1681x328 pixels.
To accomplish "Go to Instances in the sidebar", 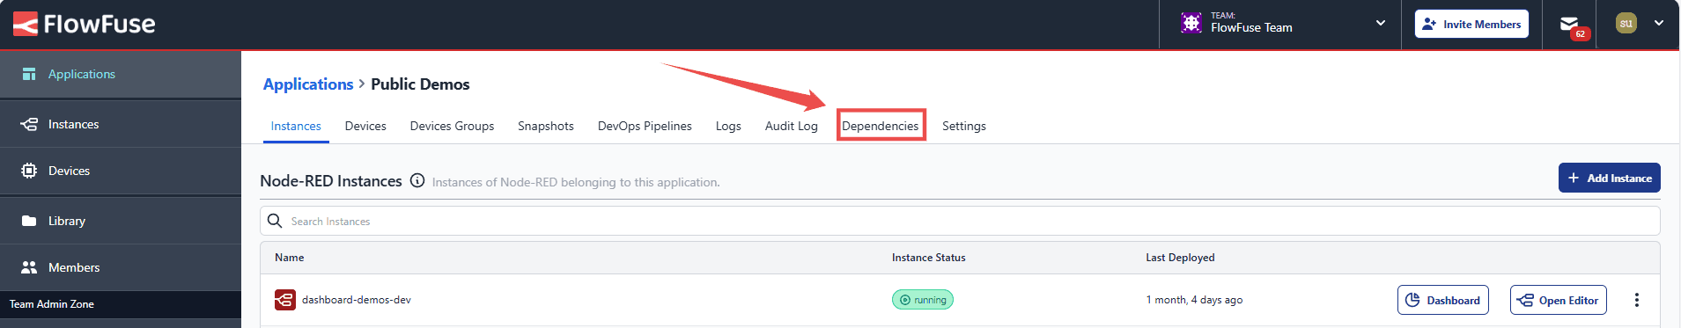I will tap(121, 124).
